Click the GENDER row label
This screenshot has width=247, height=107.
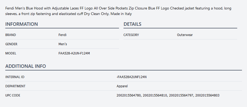tap(11, 44)
